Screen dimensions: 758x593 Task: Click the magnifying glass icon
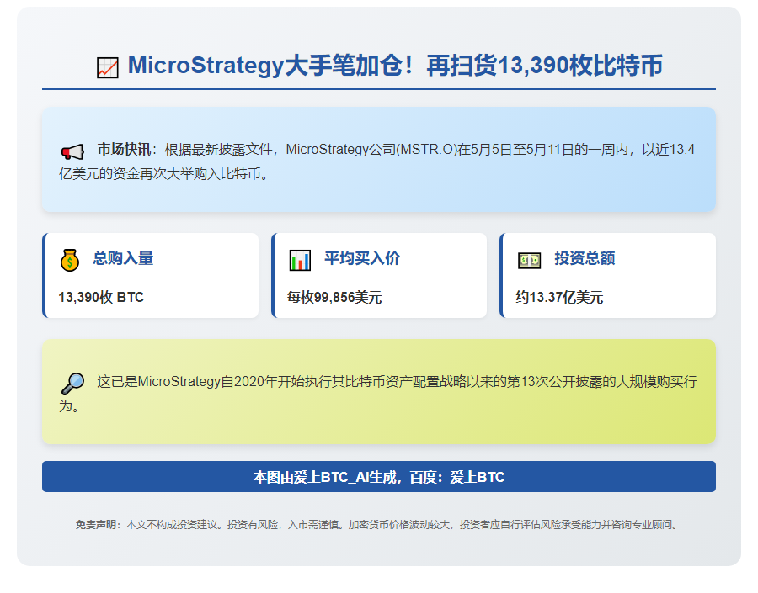(72, 384)
